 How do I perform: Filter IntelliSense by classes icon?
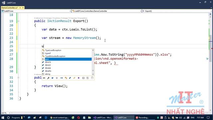tap(66, 78)
